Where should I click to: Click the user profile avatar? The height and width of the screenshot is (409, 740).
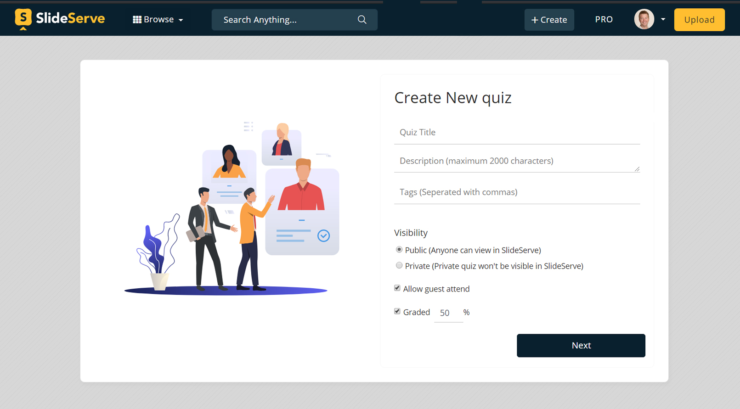[644, 19]
